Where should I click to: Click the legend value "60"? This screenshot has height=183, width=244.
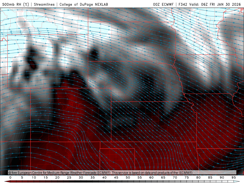[151, 178]
